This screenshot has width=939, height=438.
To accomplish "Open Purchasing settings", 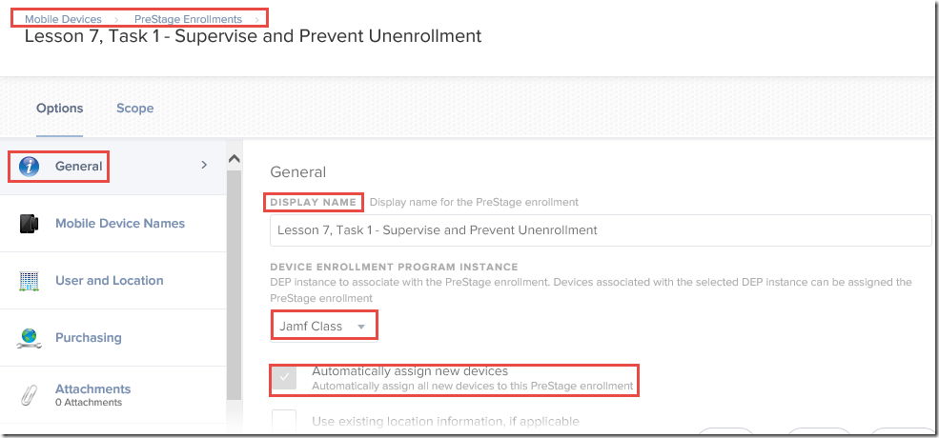I will (89, 337).
